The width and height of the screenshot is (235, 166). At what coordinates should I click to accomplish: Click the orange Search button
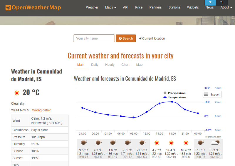(x=126, y=38)
